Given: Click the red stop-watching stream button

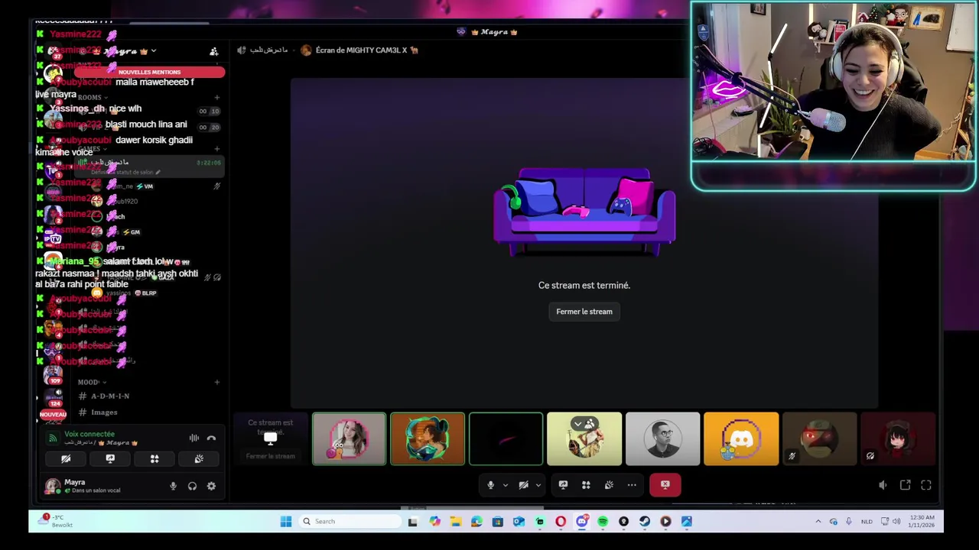Looking at the screenshot, I should [665, 484].
